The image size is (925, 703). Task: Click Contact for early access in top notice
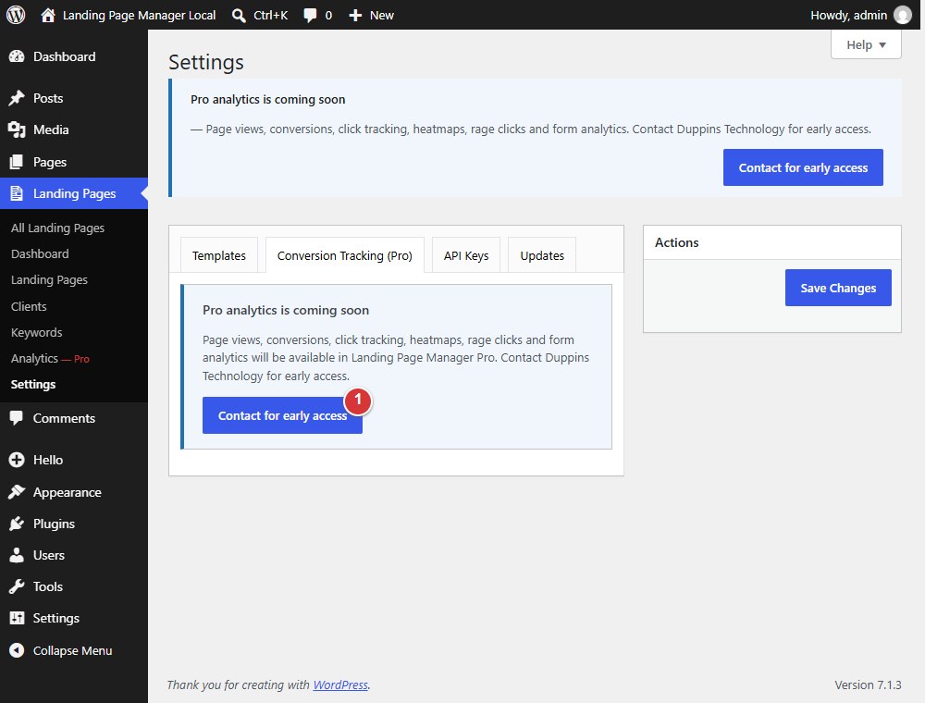pos(803,167)
